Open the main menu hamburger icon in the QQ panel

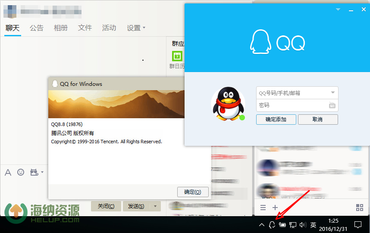tap(263, 208)
